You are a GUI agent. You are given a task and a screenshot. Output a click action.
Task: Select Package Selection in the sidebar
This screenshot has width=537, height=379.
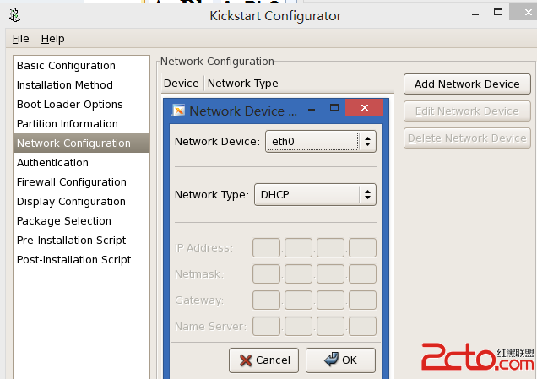coord(82,221)
